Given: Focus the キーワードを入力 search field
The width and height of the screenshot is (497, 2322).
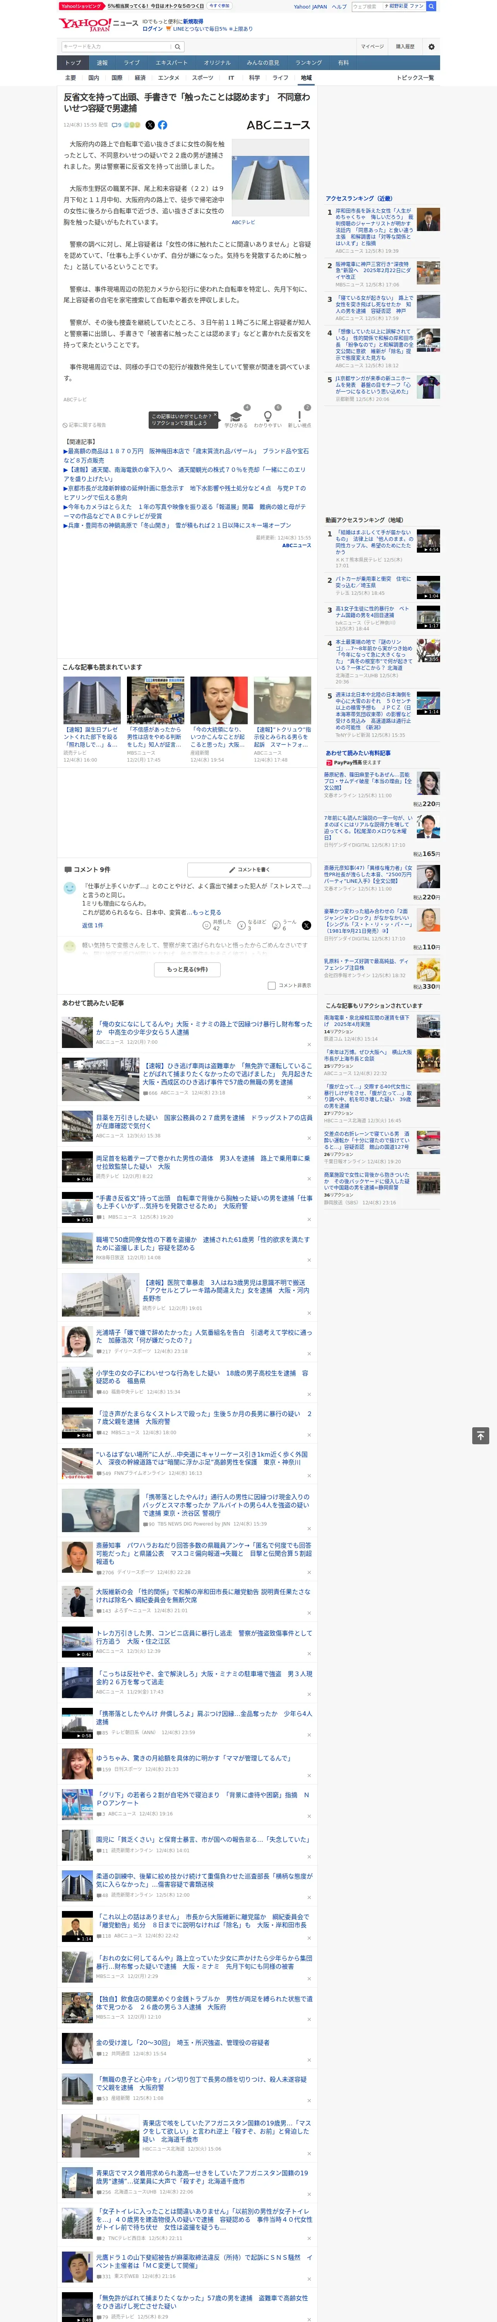Looking at the screenshot, I should [x=117, y=47].
